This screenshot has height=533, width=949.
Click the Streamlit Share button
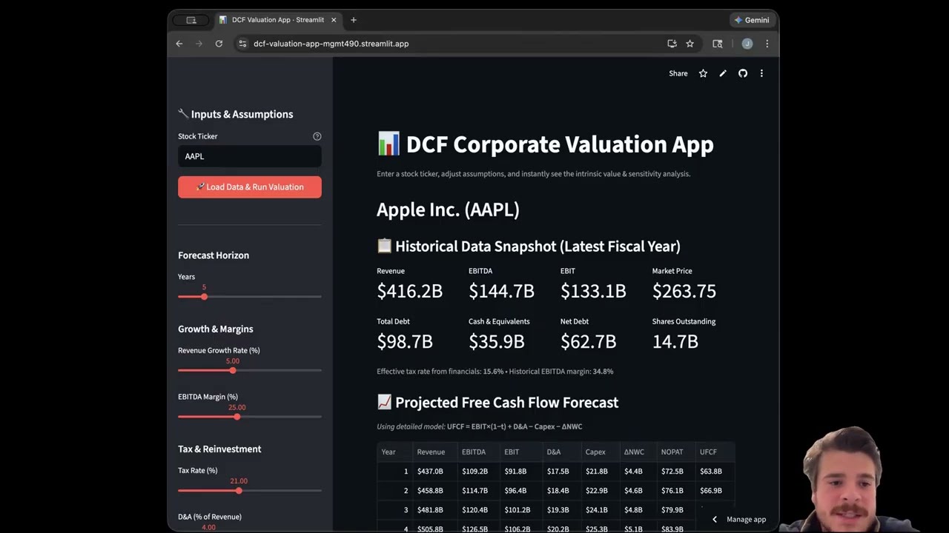pos(678,73)
